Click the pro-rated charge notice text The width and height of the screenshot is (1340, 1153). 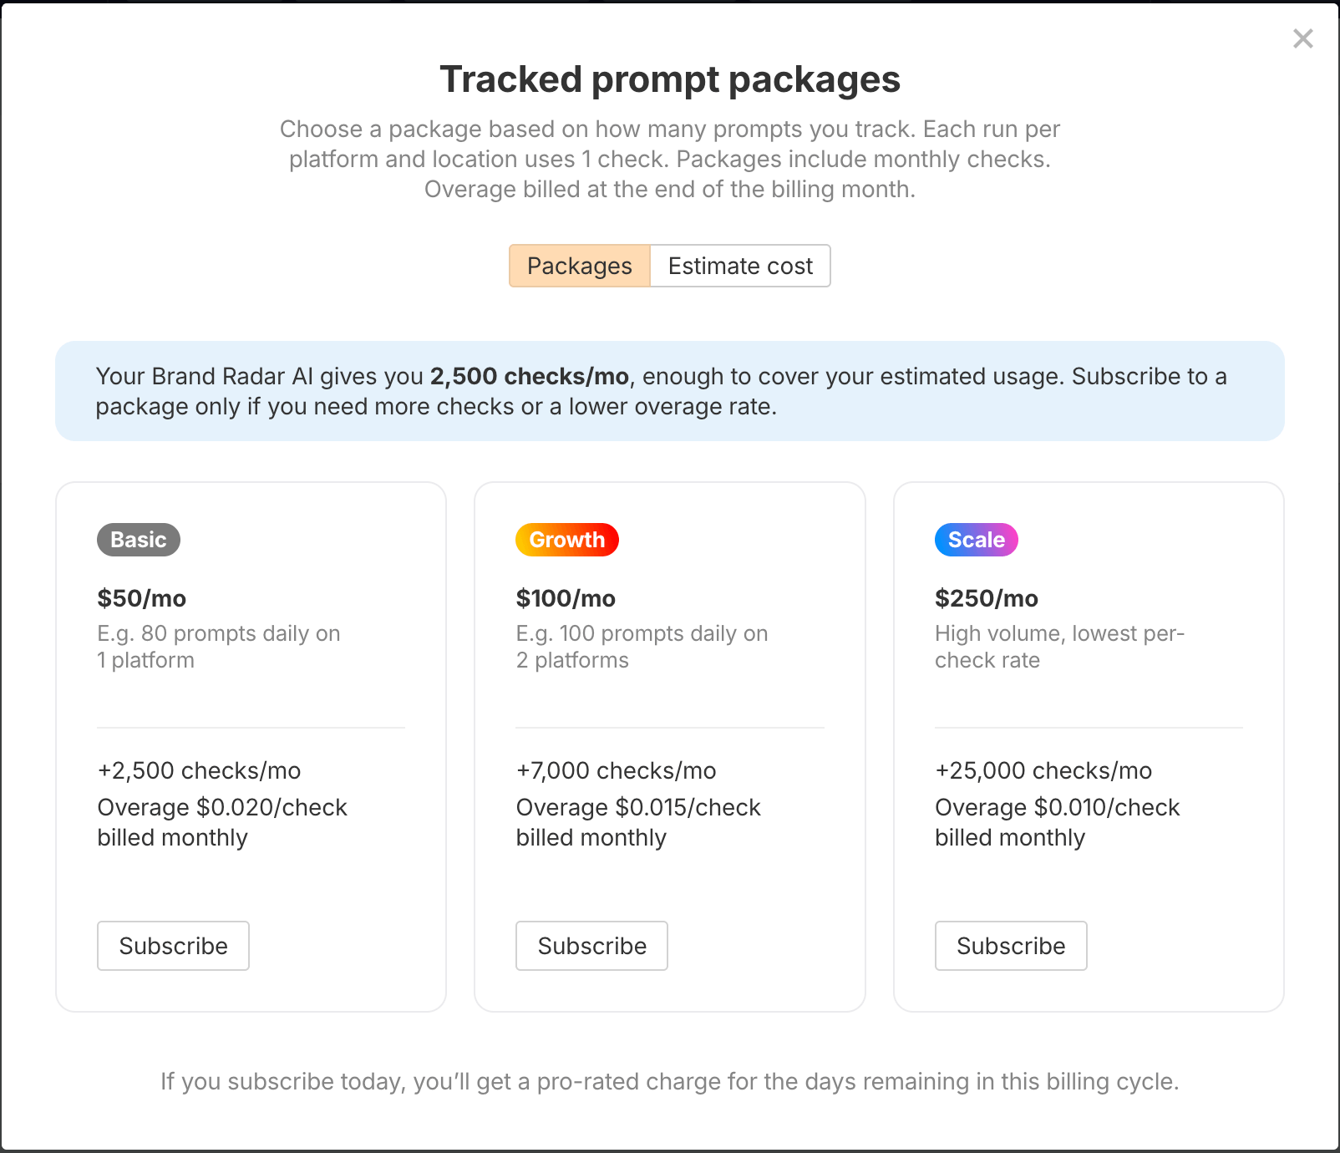[670, 1080]
